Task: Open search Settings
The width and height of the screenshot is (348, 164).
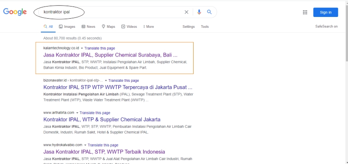Action: 188,27
